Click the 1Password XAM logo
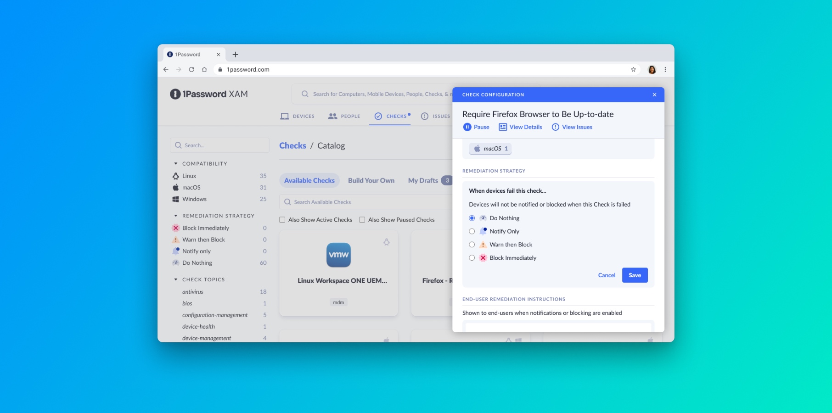Screen dimensions: 832x413 208,94
